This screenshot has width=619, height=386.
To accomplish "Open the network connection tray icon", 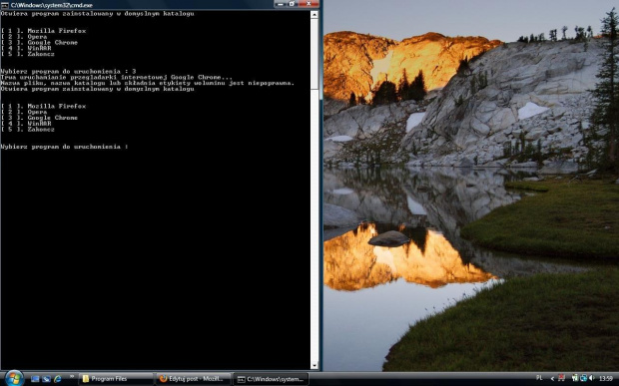I will 584,378.
